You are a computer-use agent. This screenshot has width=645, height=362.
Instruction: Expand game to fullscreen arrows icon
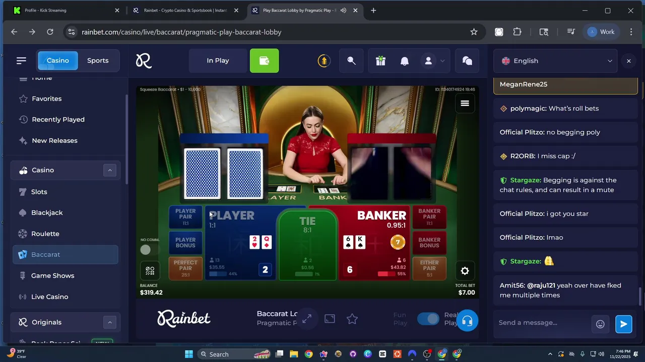point(306,319)
